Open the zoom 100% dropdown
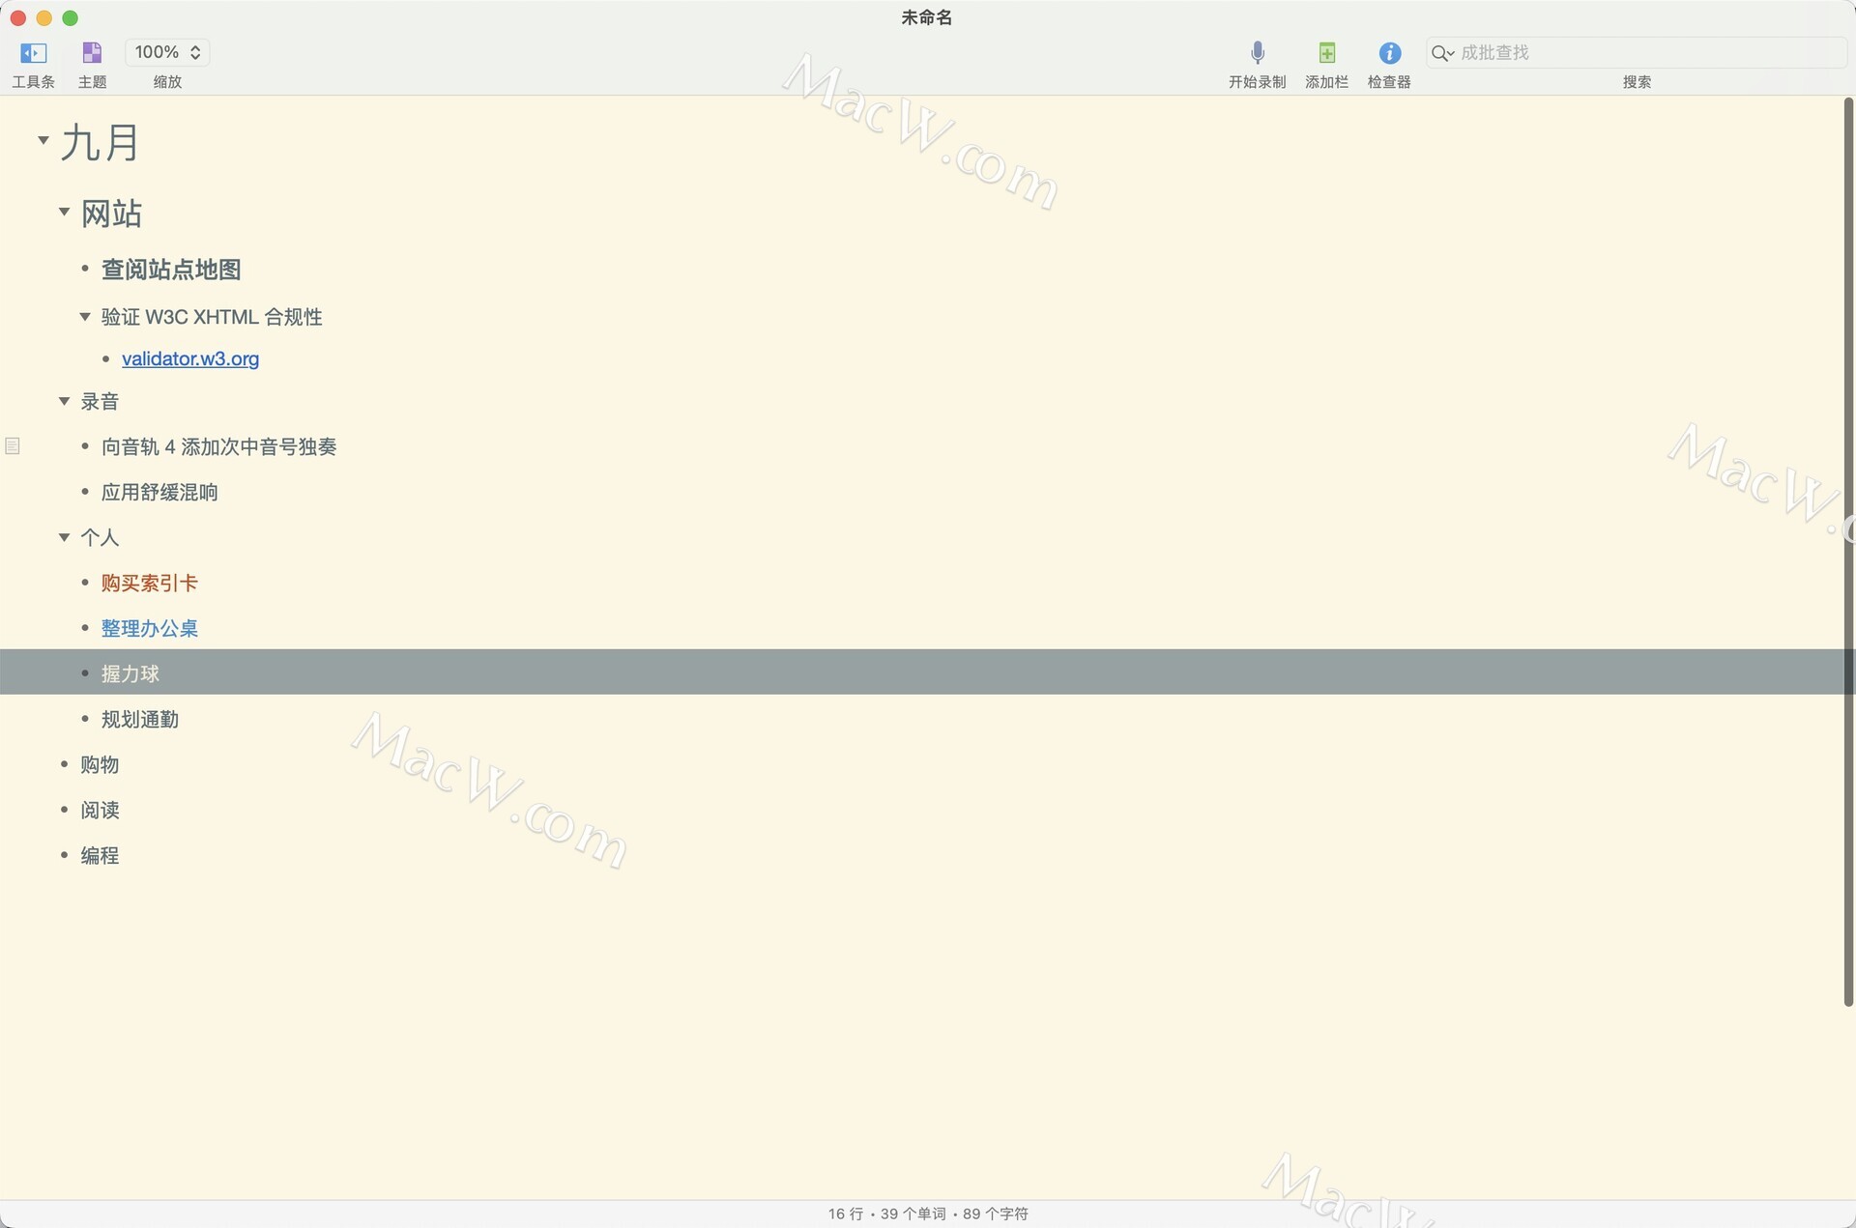The height and width of the screenshot is (1228, 1856). click(167, 52)
